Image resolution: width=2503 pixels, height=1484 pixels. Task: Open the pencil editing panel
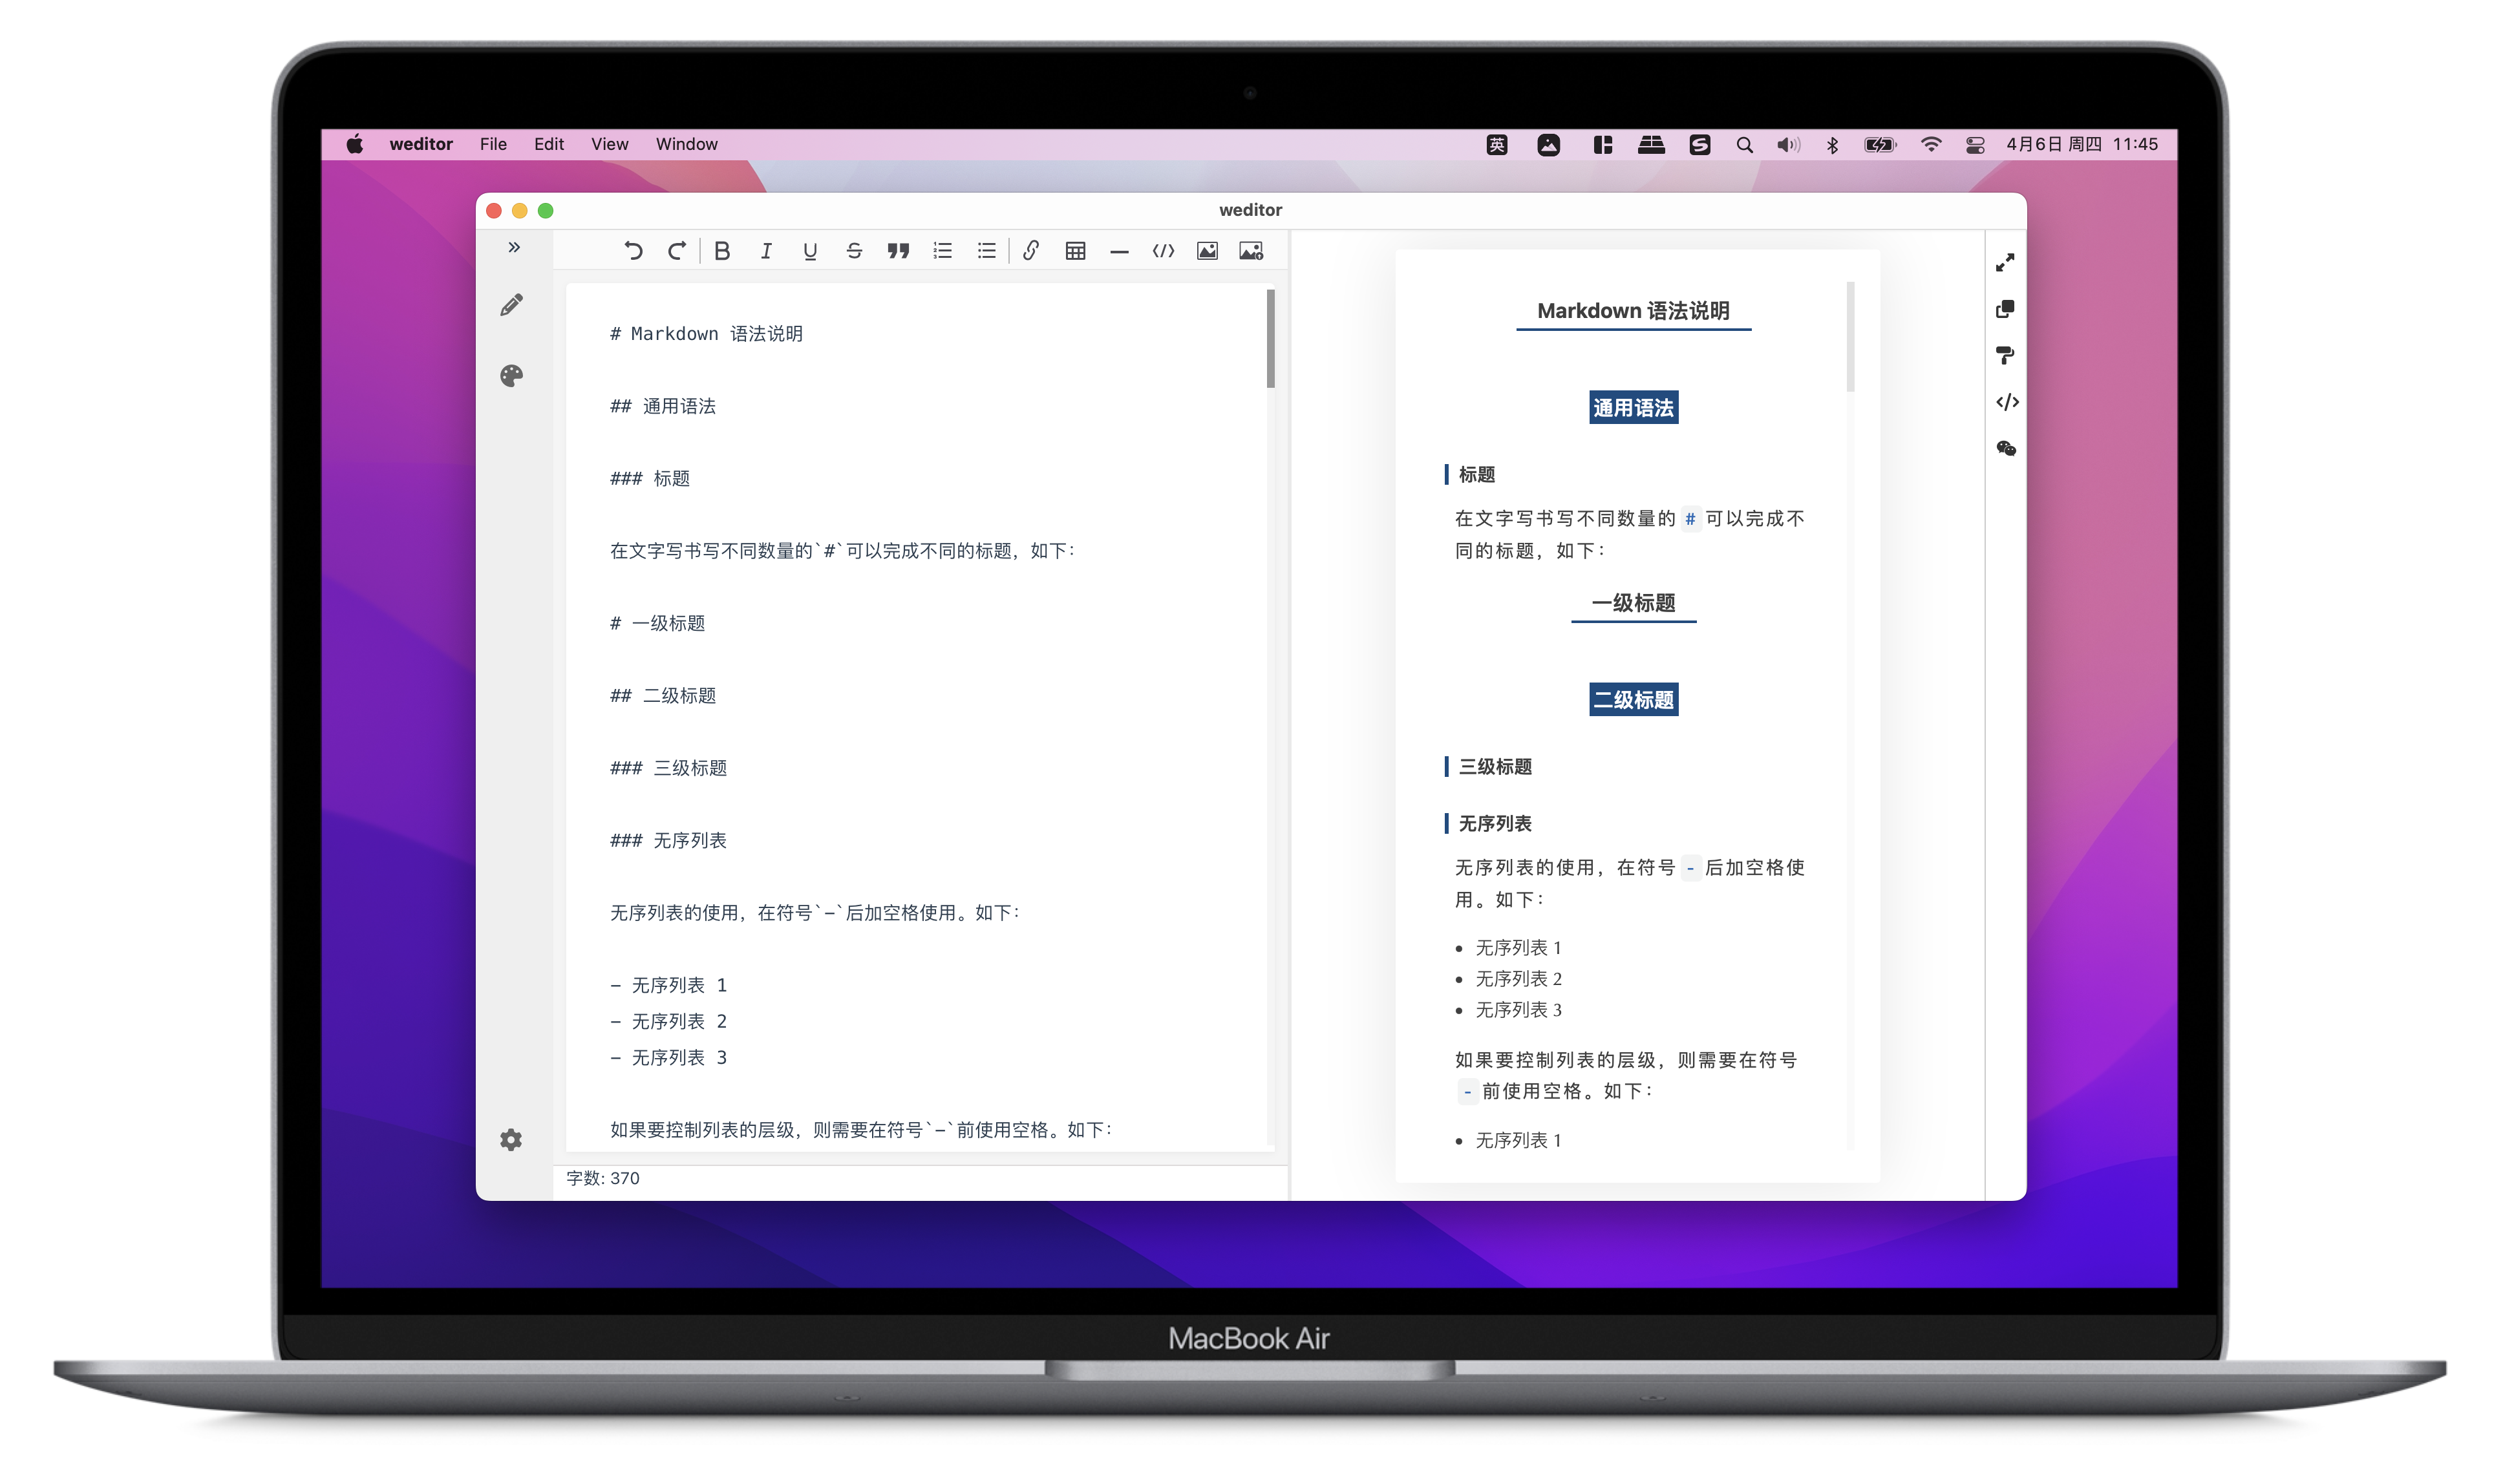[512, 305]
